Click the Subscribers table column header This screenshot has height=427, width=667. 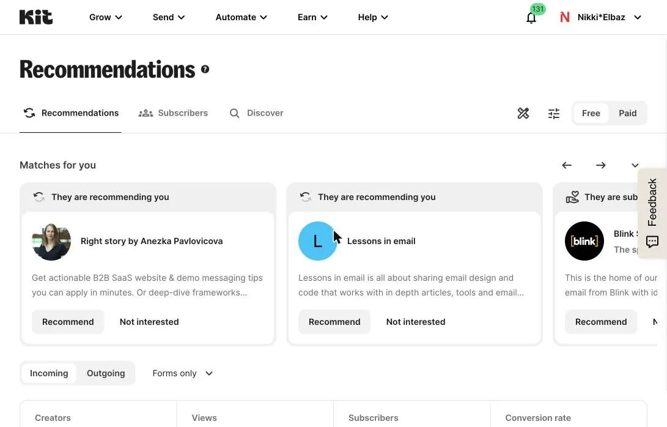pos(374,418)
